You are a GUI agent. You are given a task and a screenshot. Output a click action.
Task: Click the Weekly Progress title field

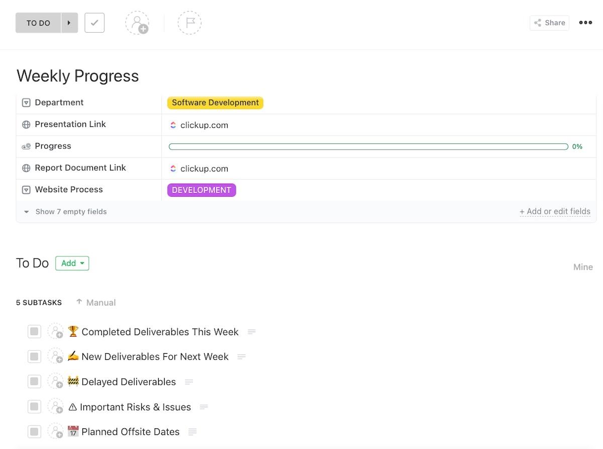tap(78, 76)
